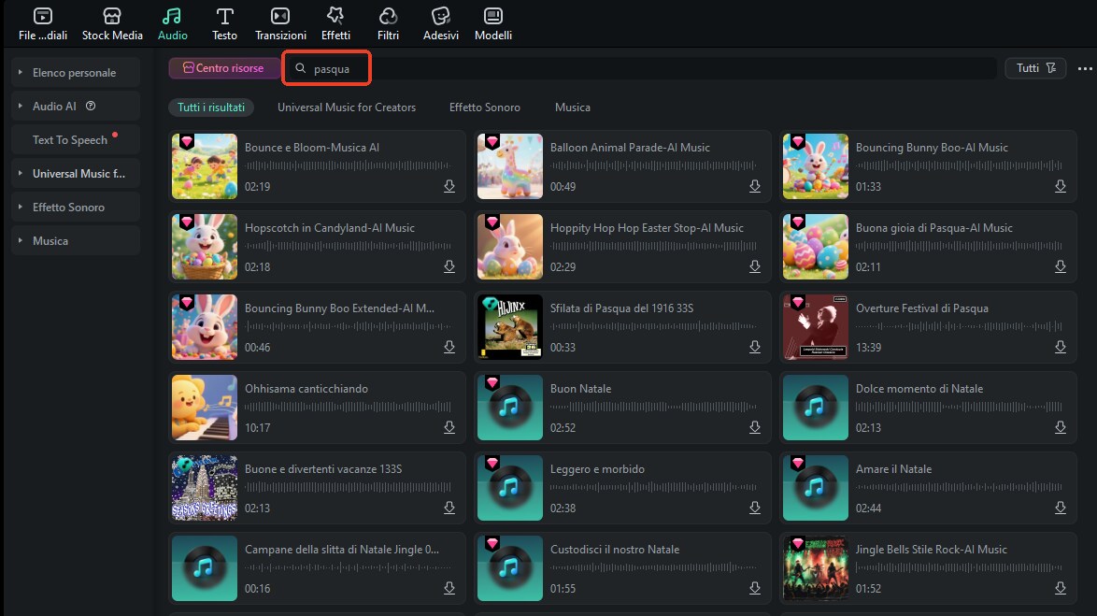Screen dimensions: 1097x616
Task: Open the Adesivi panel
Action: point(441,24)
